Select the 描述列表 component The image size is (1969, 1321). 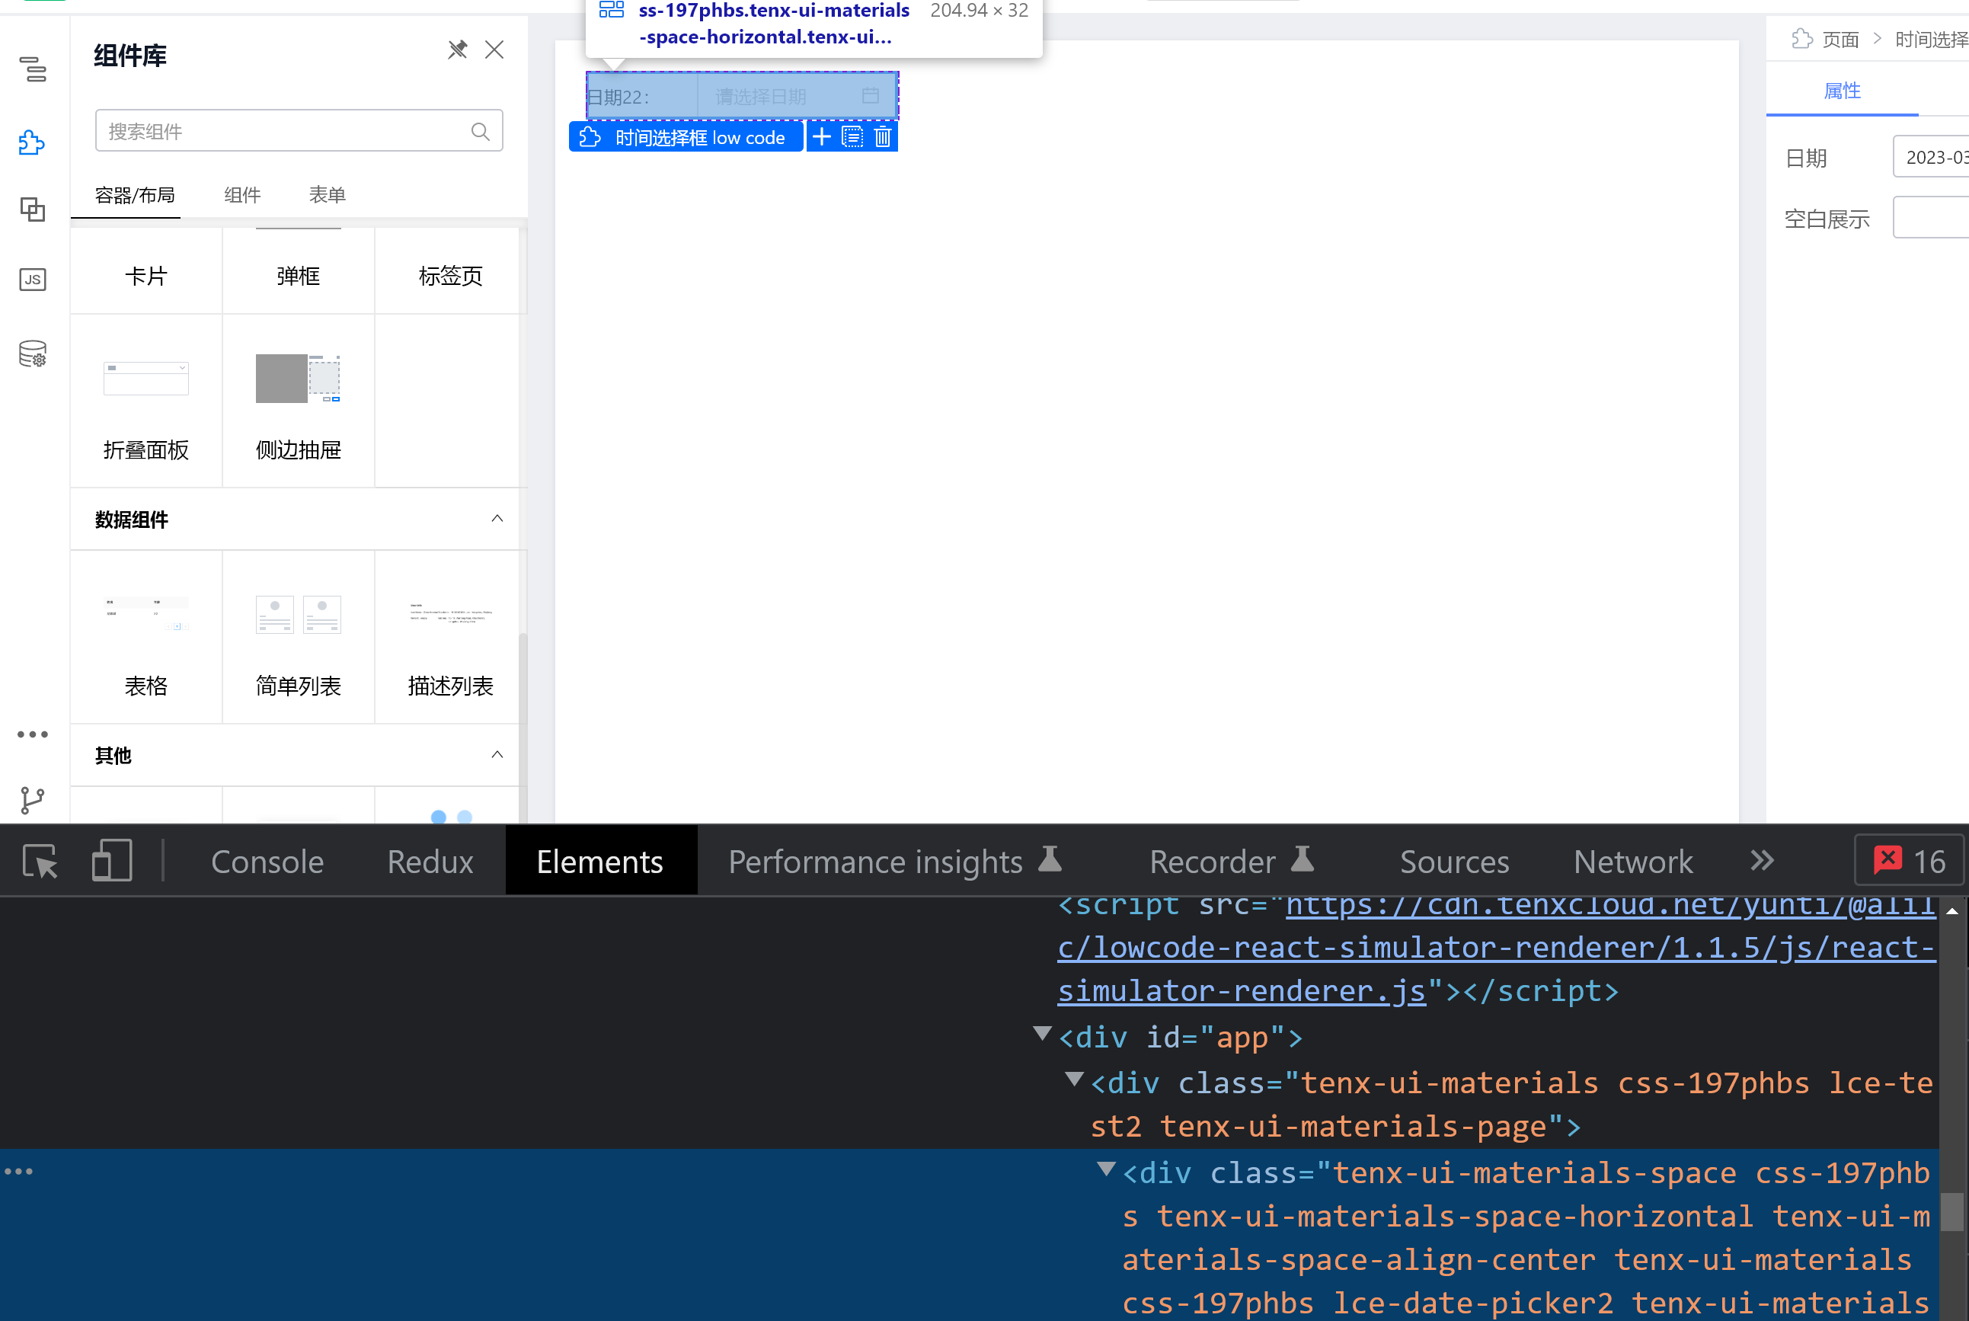point(451,638)
